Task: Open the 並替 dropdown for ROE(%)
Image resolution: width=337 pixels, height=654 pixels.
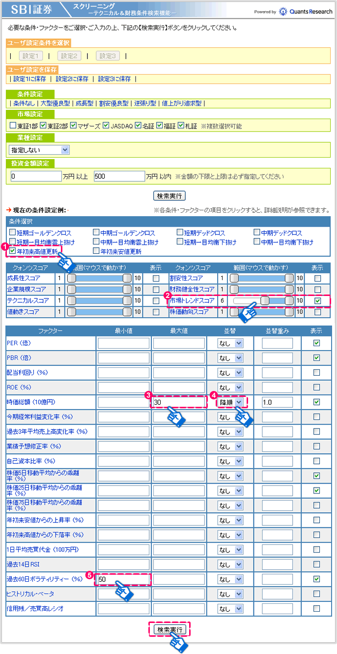Action: coord(230,388)
